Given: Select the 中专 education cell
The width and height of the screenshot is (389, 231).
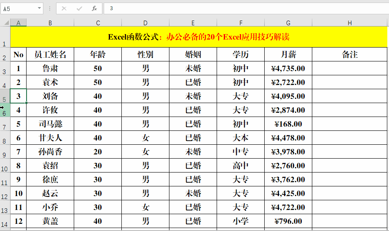Looking at the screenshot, I should pyautogui.click(x=241, y=151).
